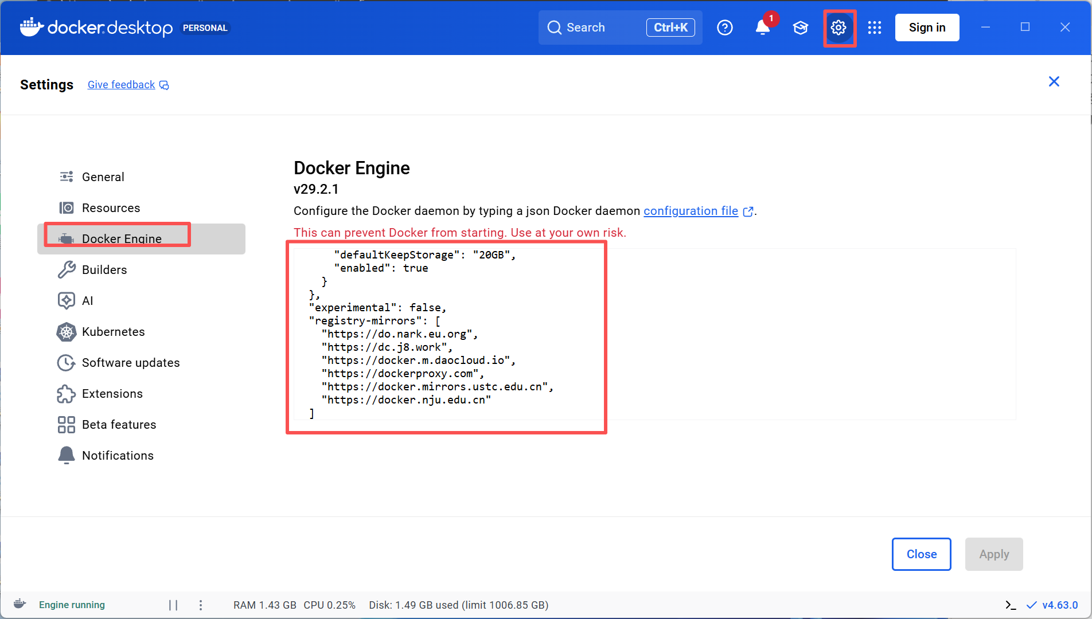Maximize the Docker Desktop window
Image resolution: width=1092 pixels, height=619 pixels.
click(x=1025, y=27)
